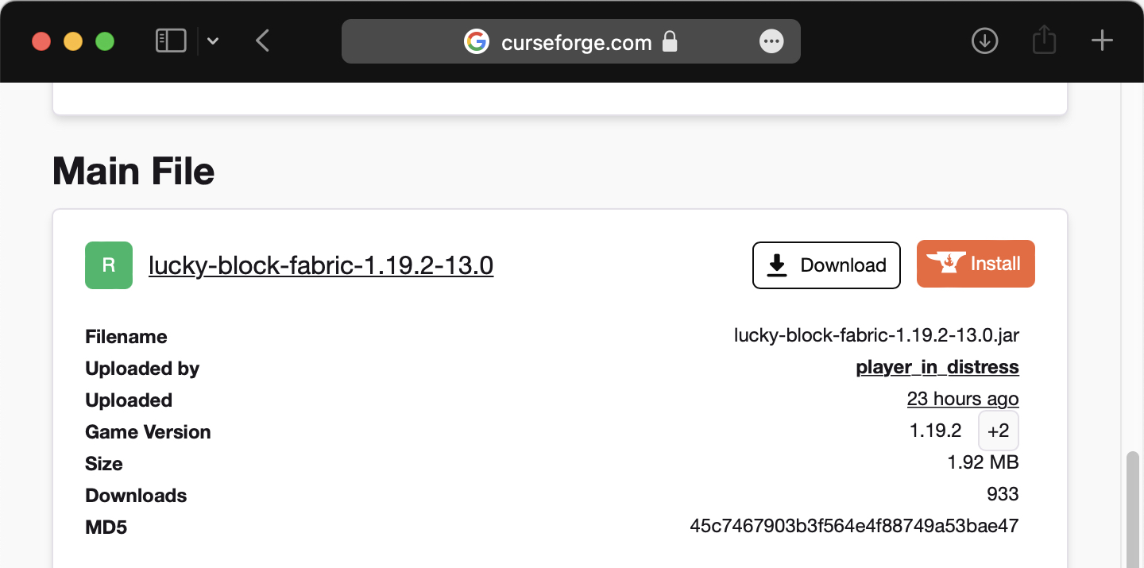Click the curseforge.com address field
This screenshot has width=1144, height=568.
click(x=571, y=41)
